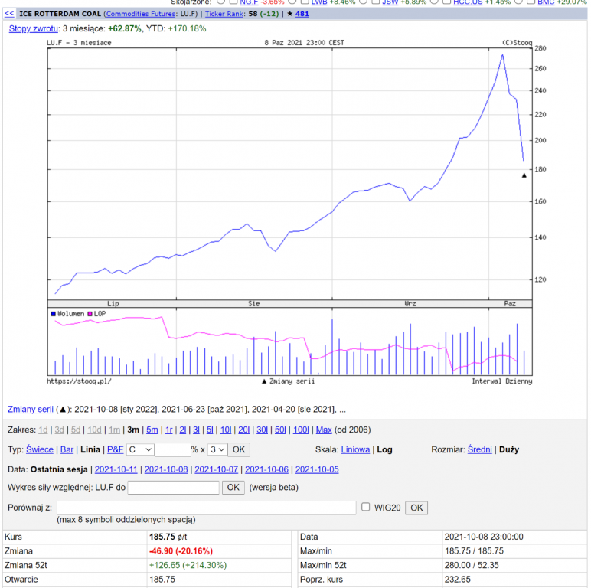The image size is (591, 588).
Task: Select the 1r (one year) range
Action: coord(168,430)
